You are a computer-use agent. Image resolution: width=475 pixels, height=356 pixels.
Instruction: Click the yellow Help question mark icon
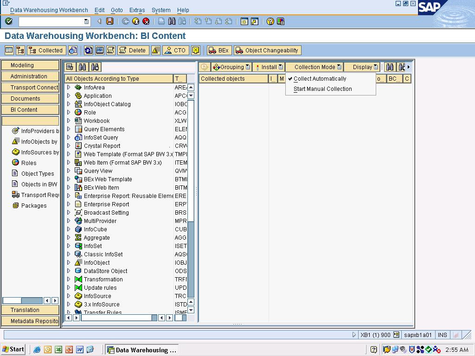tap(270, 21)
